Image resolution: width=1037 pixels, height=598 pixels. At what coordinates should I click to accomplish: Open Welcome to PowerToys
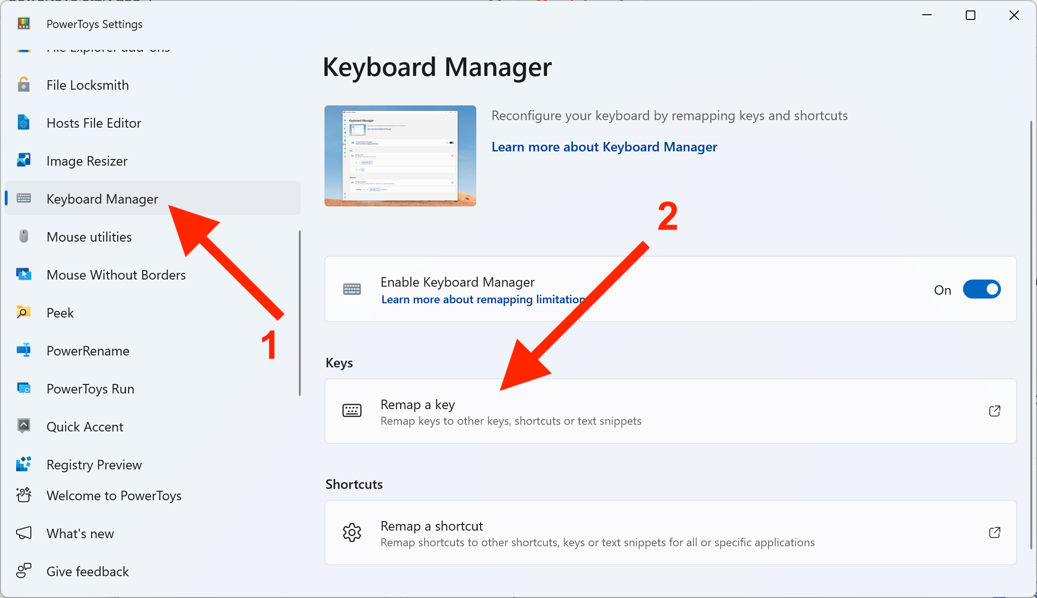click(153, 495)
